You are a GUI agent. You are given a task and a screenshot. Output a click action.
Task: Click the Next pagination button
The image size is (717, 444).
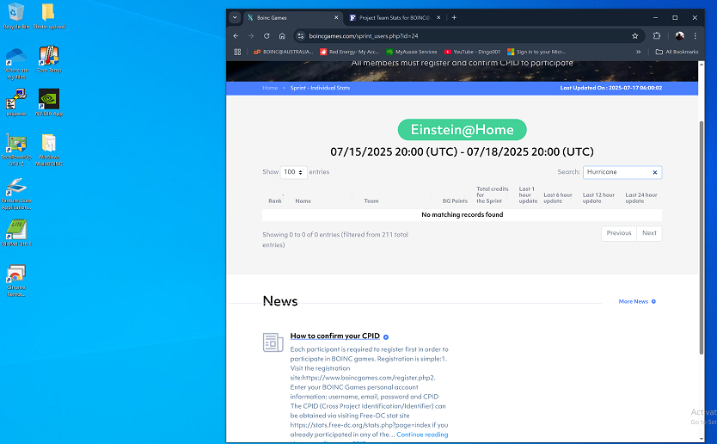[x=649, y=233]
